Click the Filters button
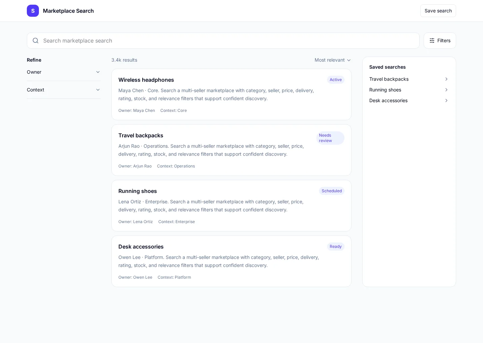 tap(440, 41)
